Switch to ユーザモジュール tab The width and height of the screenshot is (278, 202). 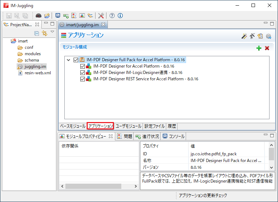pos(128,126)
